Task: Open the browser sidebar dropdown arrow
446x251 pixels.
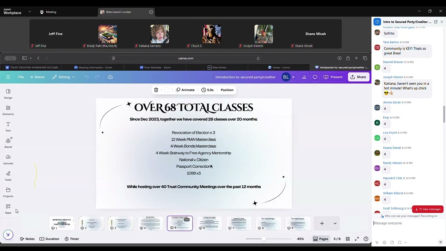Action: pos(31,58)
